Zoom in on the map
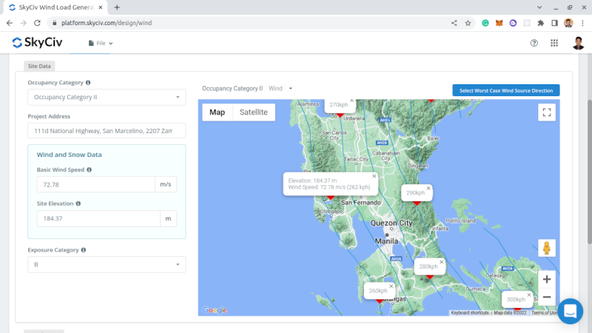 click(x=547, y=279)
